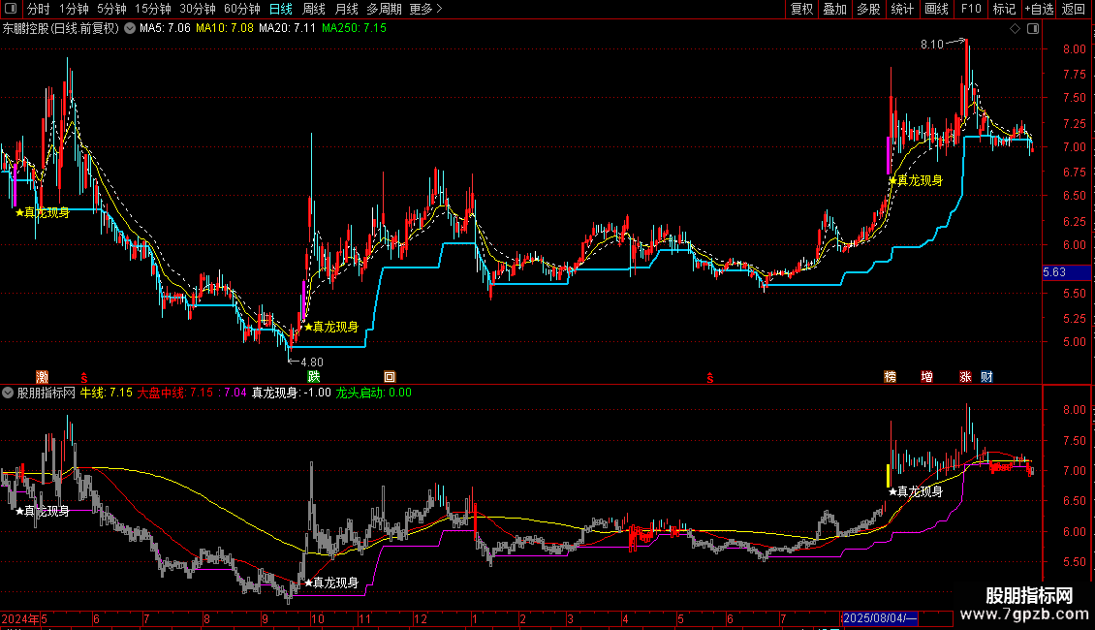Image resolution: width=1095 pixels, height=630 pixels.
Task: Click the 财 event marker icon
Action: 986,377
